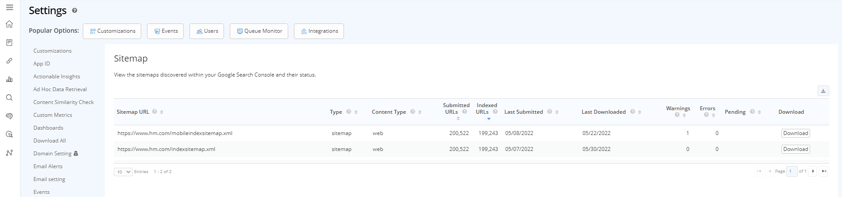Open the bar chart icon in sidebar

pos(9,79)
